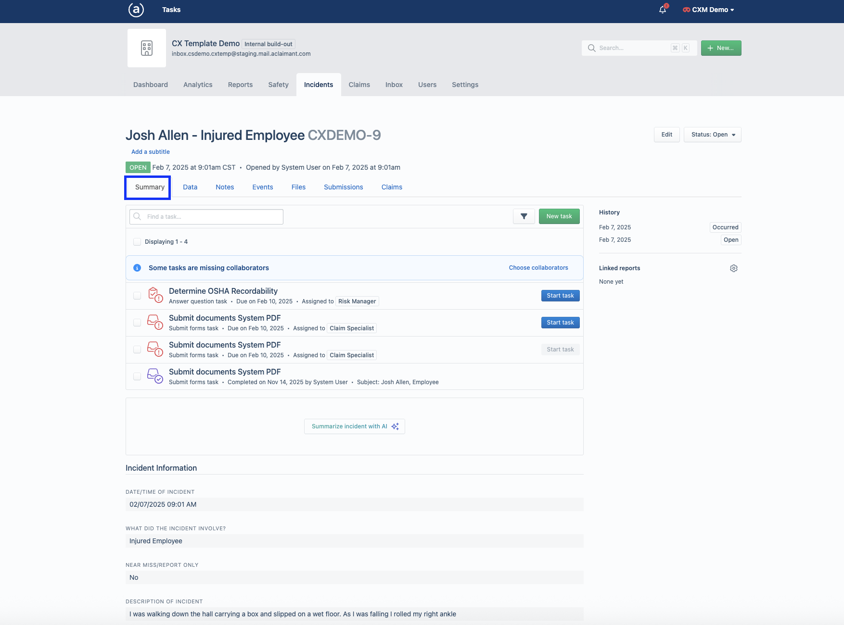The height and width of the screenshot is (625, 844).
Task: Click the Aclaimant logo icon
Action: pos(136,10)
